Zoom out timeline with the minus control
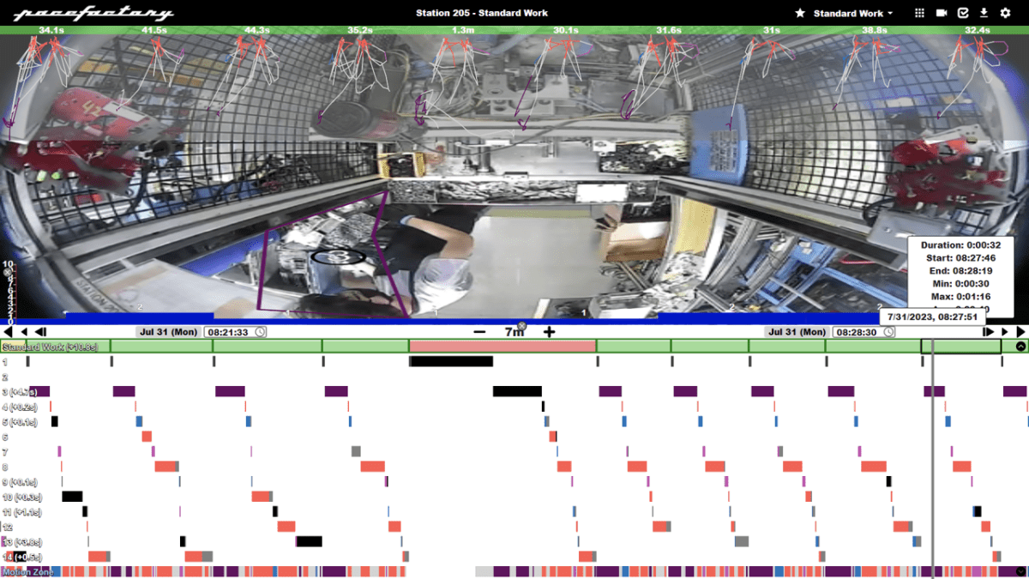Viewport: 1029px width, 579px height. click(x=478, y=332)
